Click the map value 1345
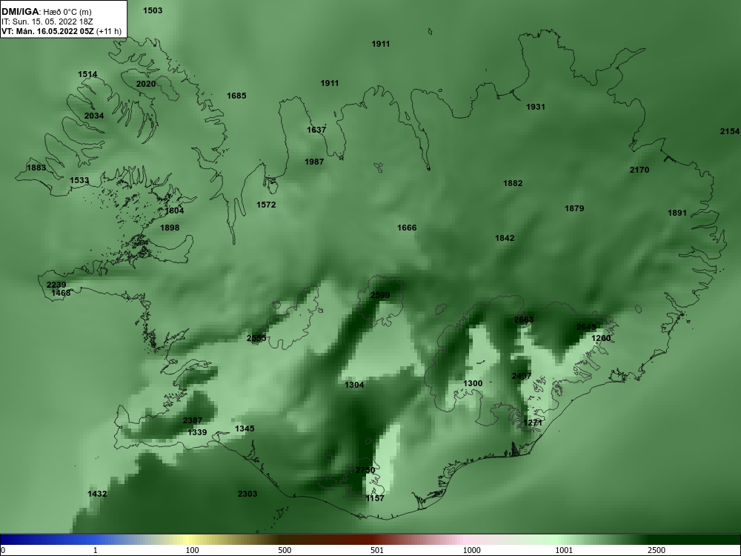This screenshot has height=556, width=741. pos(245,428)
